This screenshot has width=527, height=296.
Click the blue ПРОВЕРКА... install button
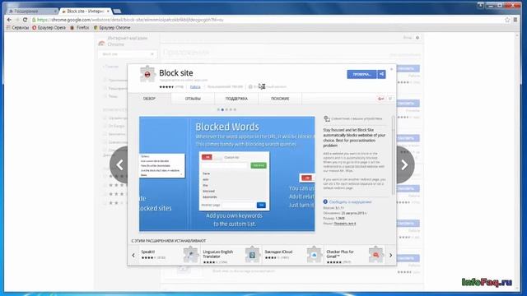[361, 74]
